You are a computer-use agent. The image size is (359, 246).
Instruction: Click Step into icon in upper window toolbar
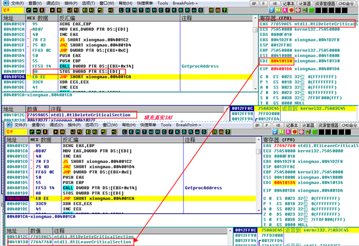[70, 10]
